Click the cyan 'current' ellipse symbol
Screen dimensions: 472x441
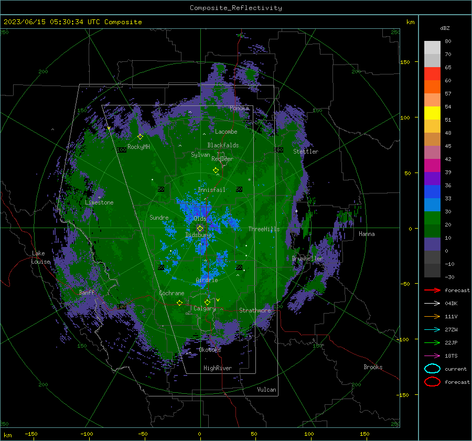[x=432, y=369]
